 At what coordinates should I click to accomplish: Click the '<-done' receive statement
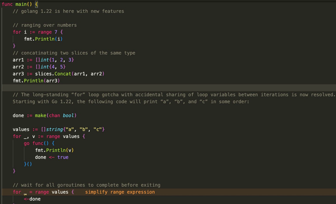(x=32, y=199)
